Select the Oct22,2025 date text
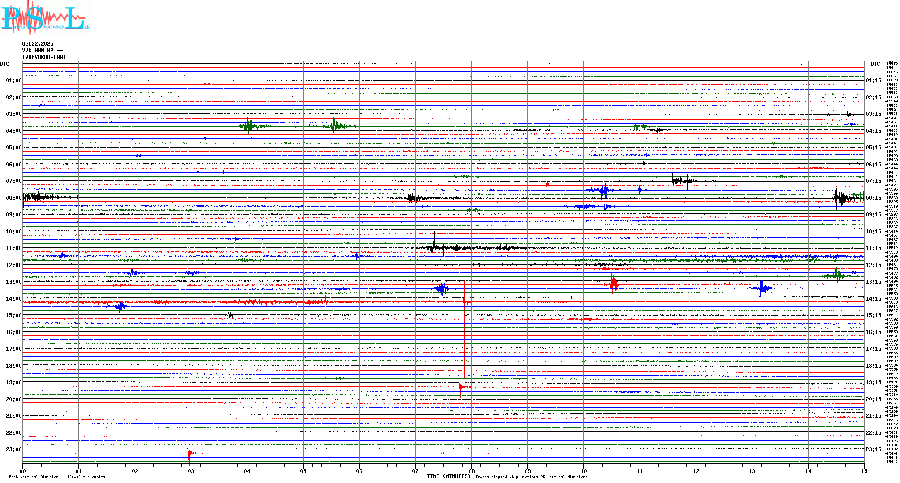The width and height of the screenshot is (900, 483). click(38, 44)
